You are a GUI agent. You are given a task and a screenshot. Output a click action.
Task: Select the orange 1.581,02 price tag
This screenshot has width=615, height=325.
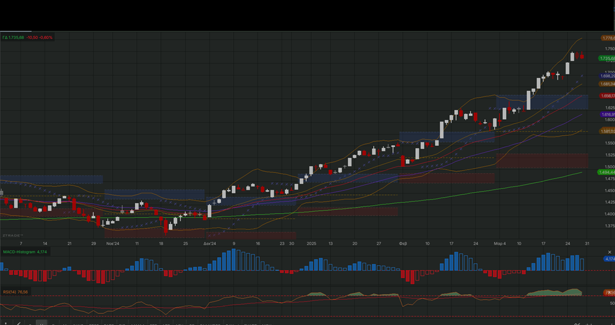coord(607,131)
